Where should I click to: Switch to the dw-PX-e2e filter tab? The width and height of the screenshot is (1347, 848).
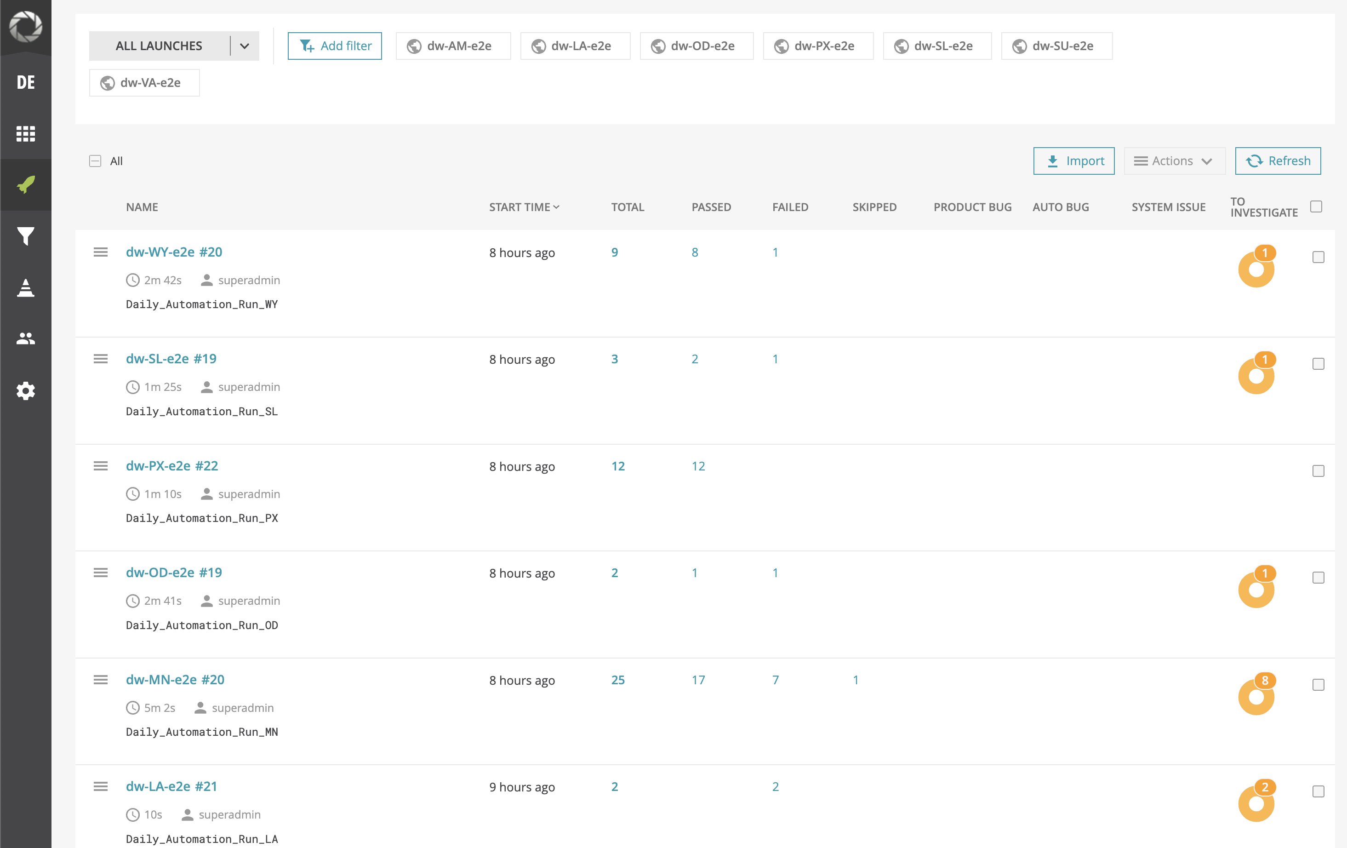(x=818, y=46)
